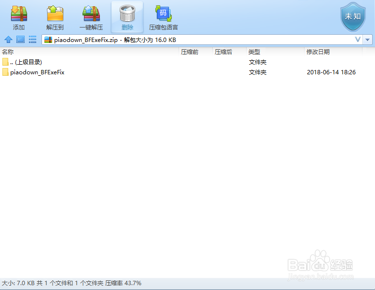The width and height of the screenshot is (375, 290).
Task: Run 一键解压 one-click extract
Action: 91,17
